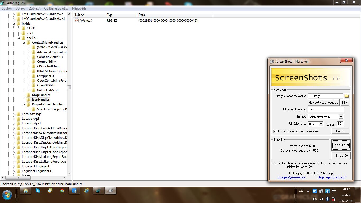Click the folder icon of the UnLockerMenu key
The width and height of the screenshot is (361, 203).
click(x=34, y=90)
